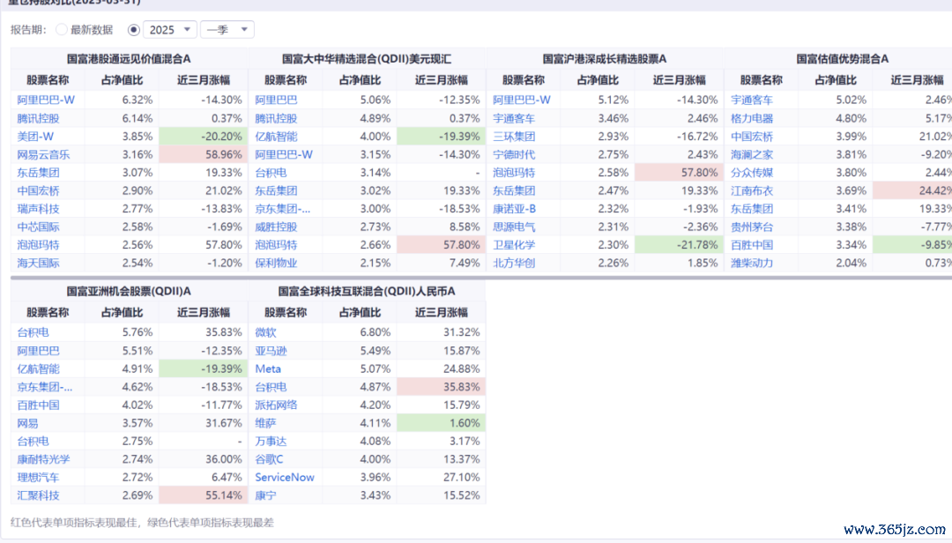
Task: Open the 中芯国际 stock link
Action: [38, 227]
